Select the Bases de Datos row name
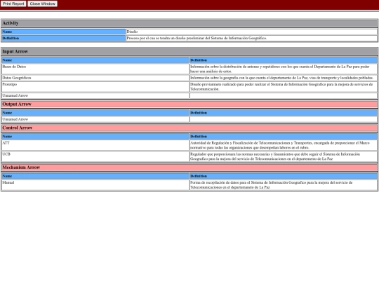379x284 pixels. (14, 67)
